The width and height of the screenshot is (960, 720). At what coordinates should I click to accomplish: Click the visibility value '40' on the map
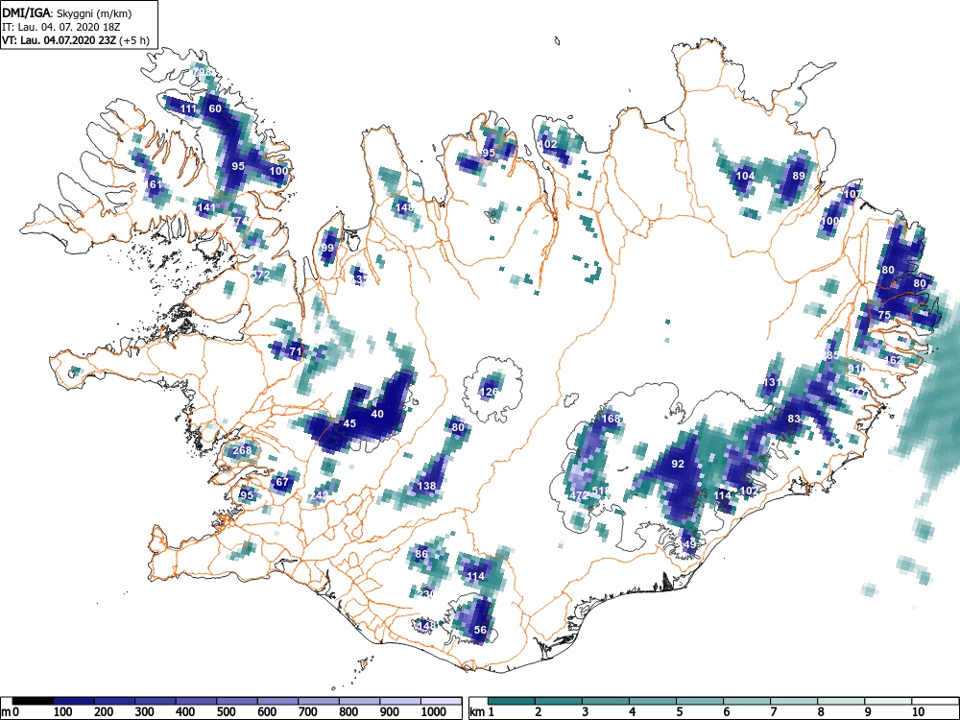[377, 414]
